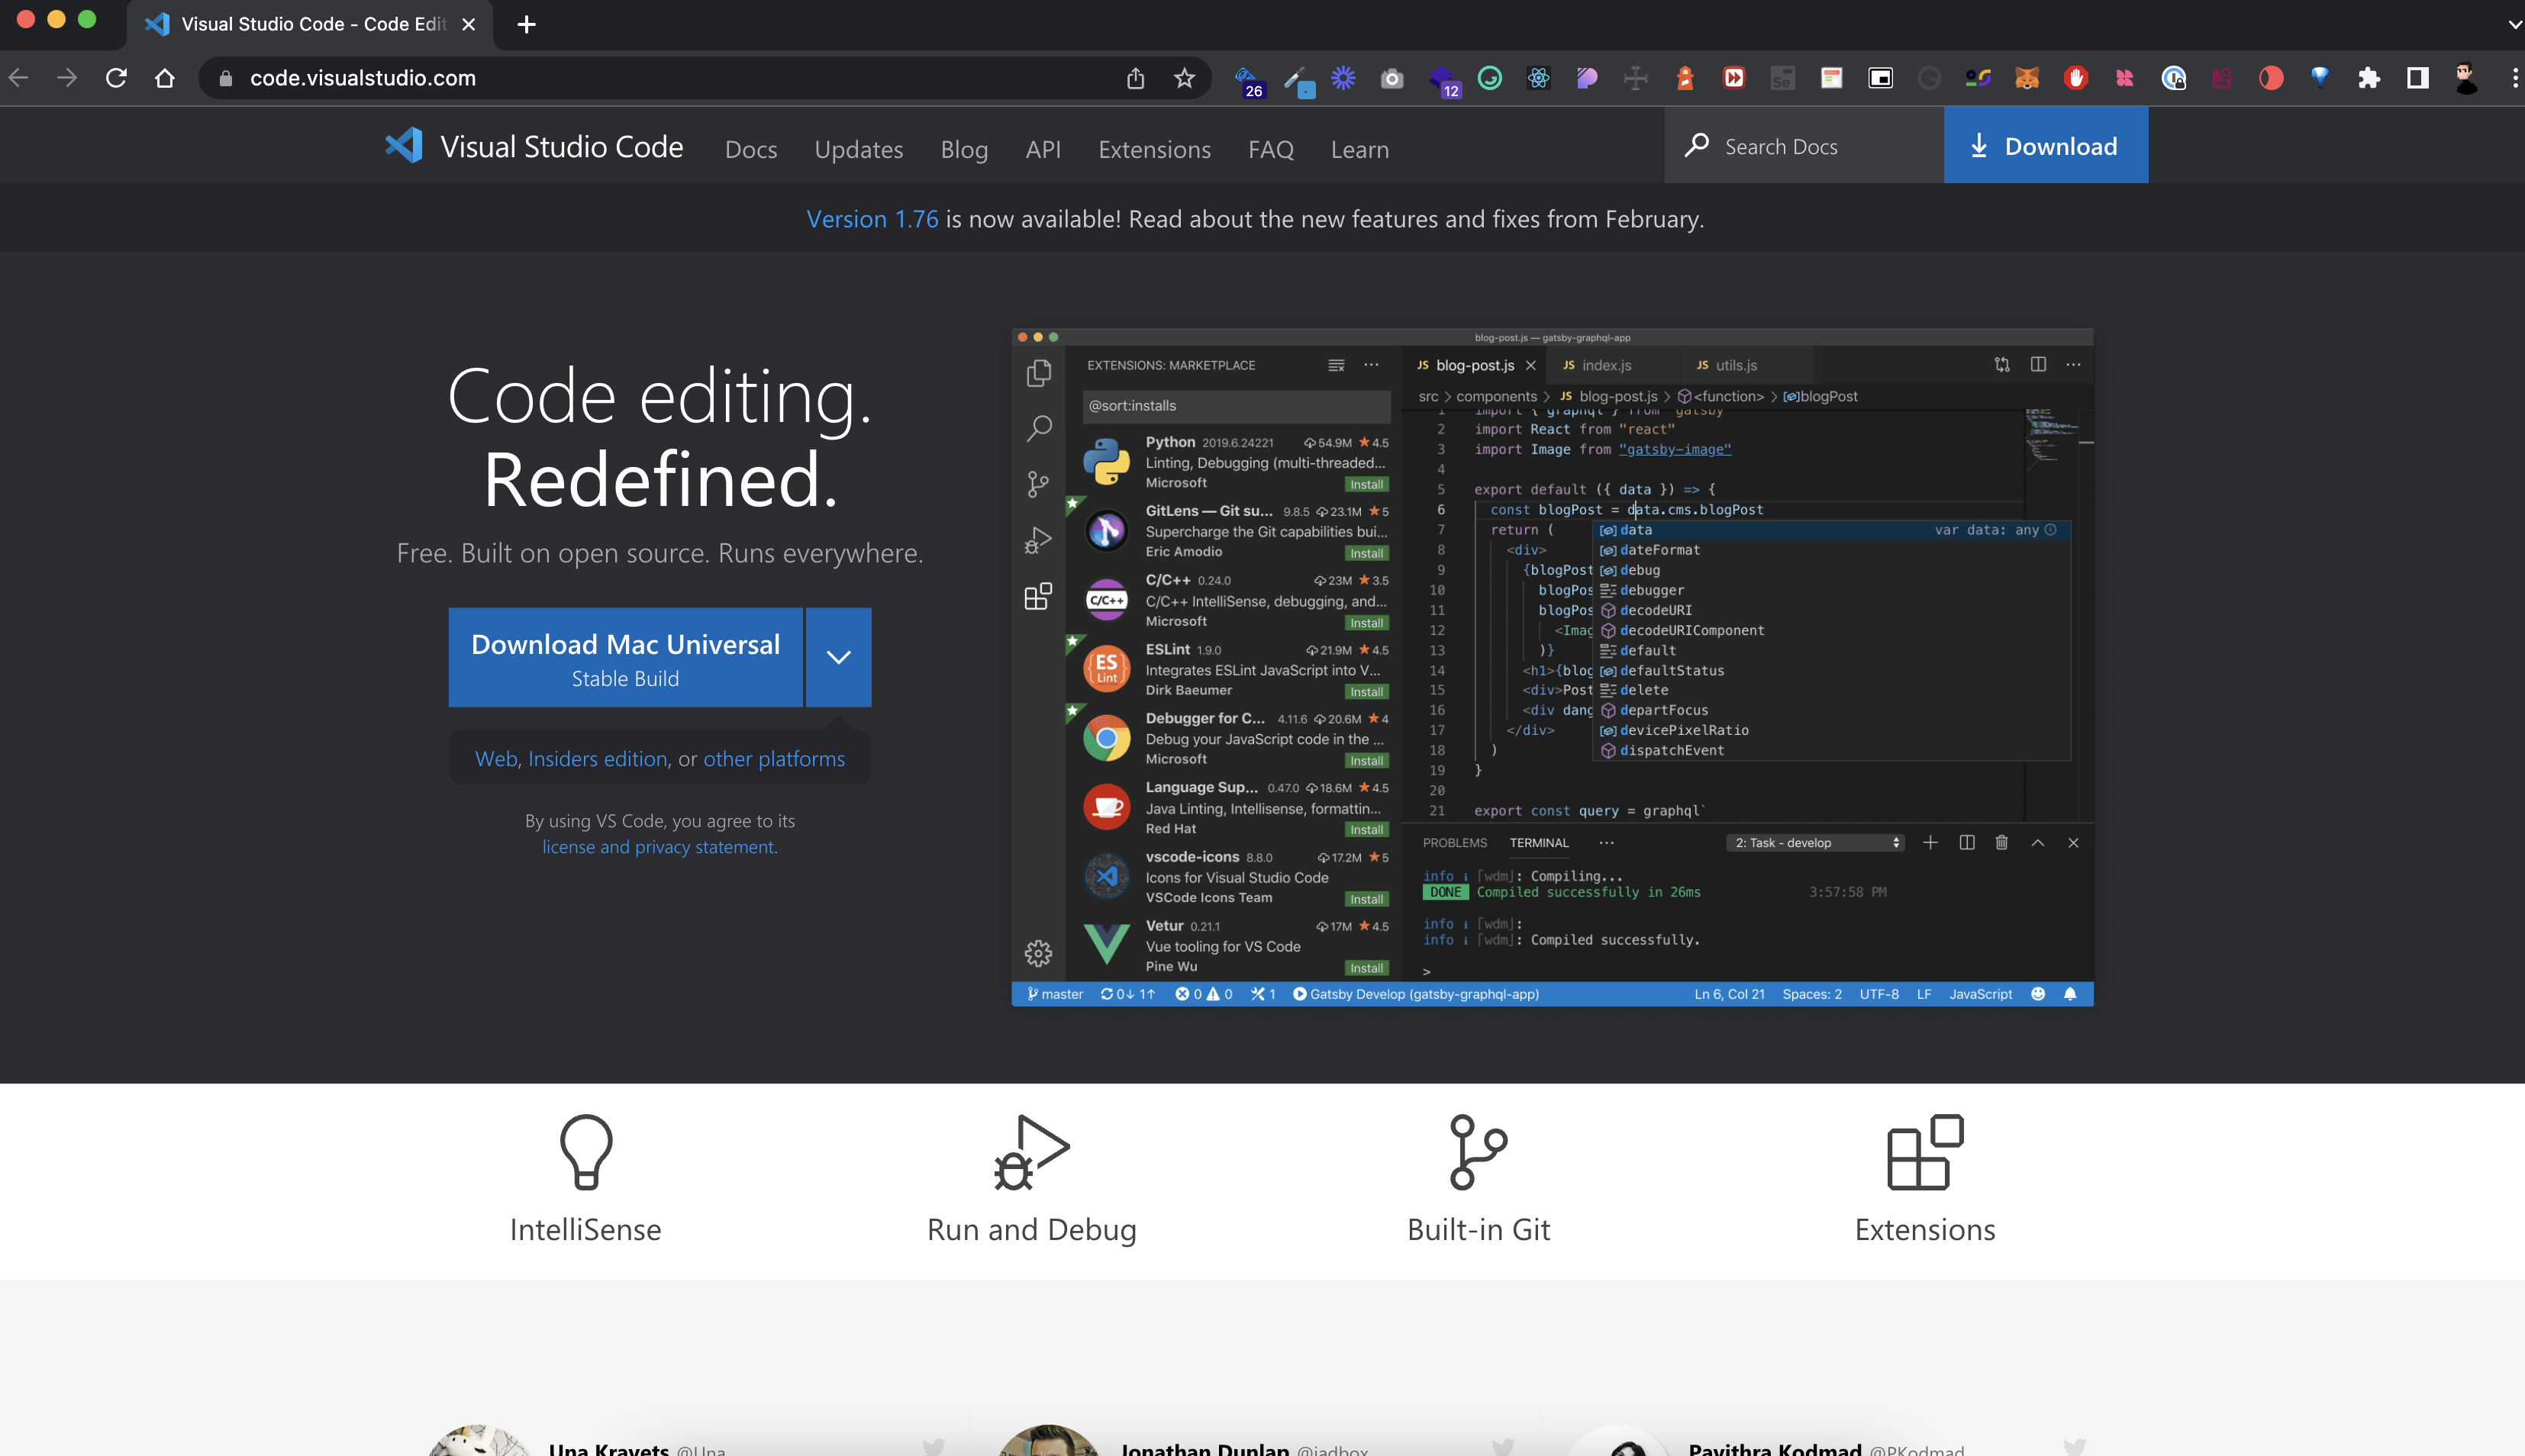
Task: Open the Docs menu item
Action: (x=750, y=149)
